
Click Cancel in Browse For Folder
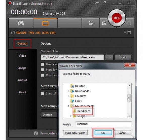click(x=122, y=133)
